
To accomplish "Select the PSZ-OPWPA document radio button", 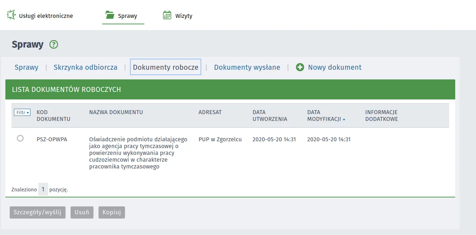I will coord(20,138).
